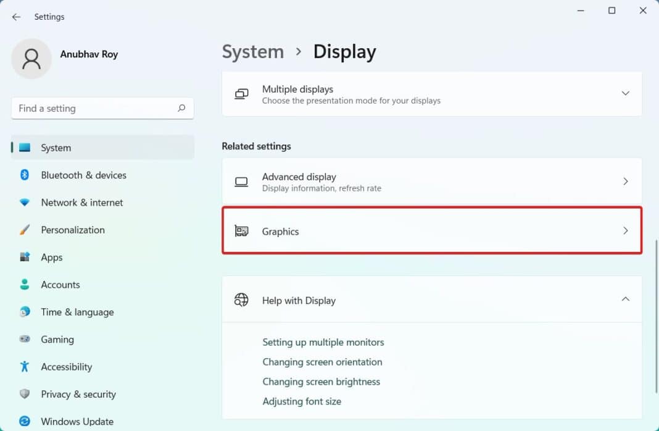Image resolution: width=659 pixels, height=431 pixels.
Task: Select Accounts in the sidebar
Action: [x=60, y=285]
